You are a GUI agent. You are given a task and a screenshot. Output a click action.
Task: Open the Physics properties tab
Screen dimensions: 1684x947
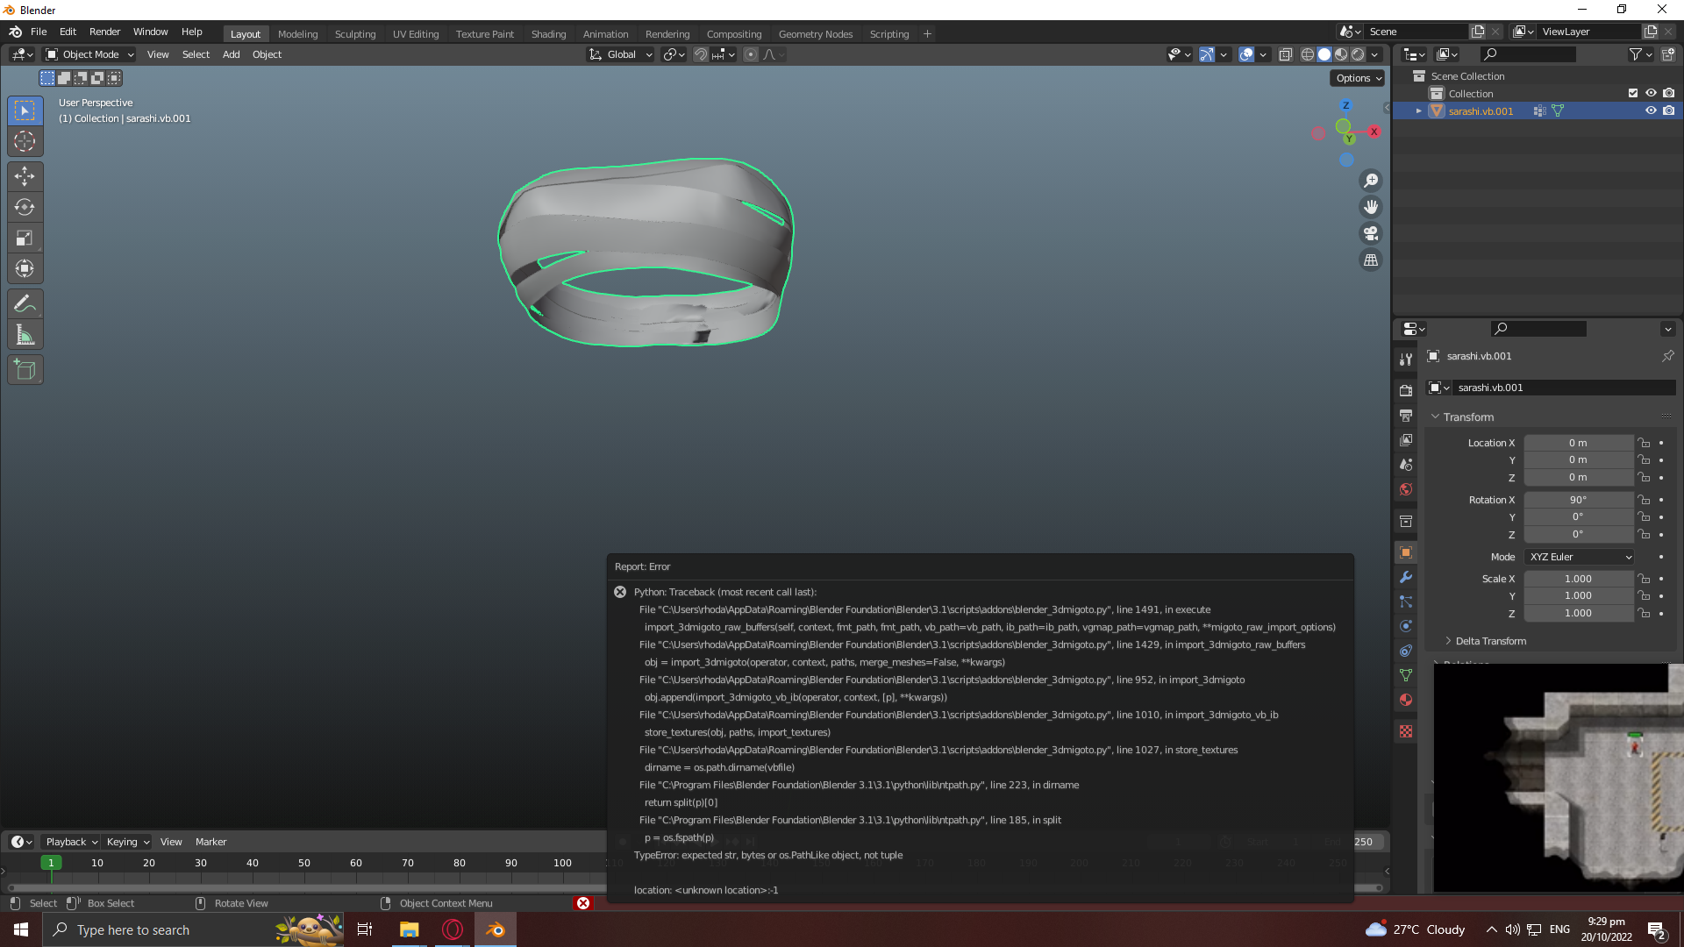click(x=1406, y=626)
